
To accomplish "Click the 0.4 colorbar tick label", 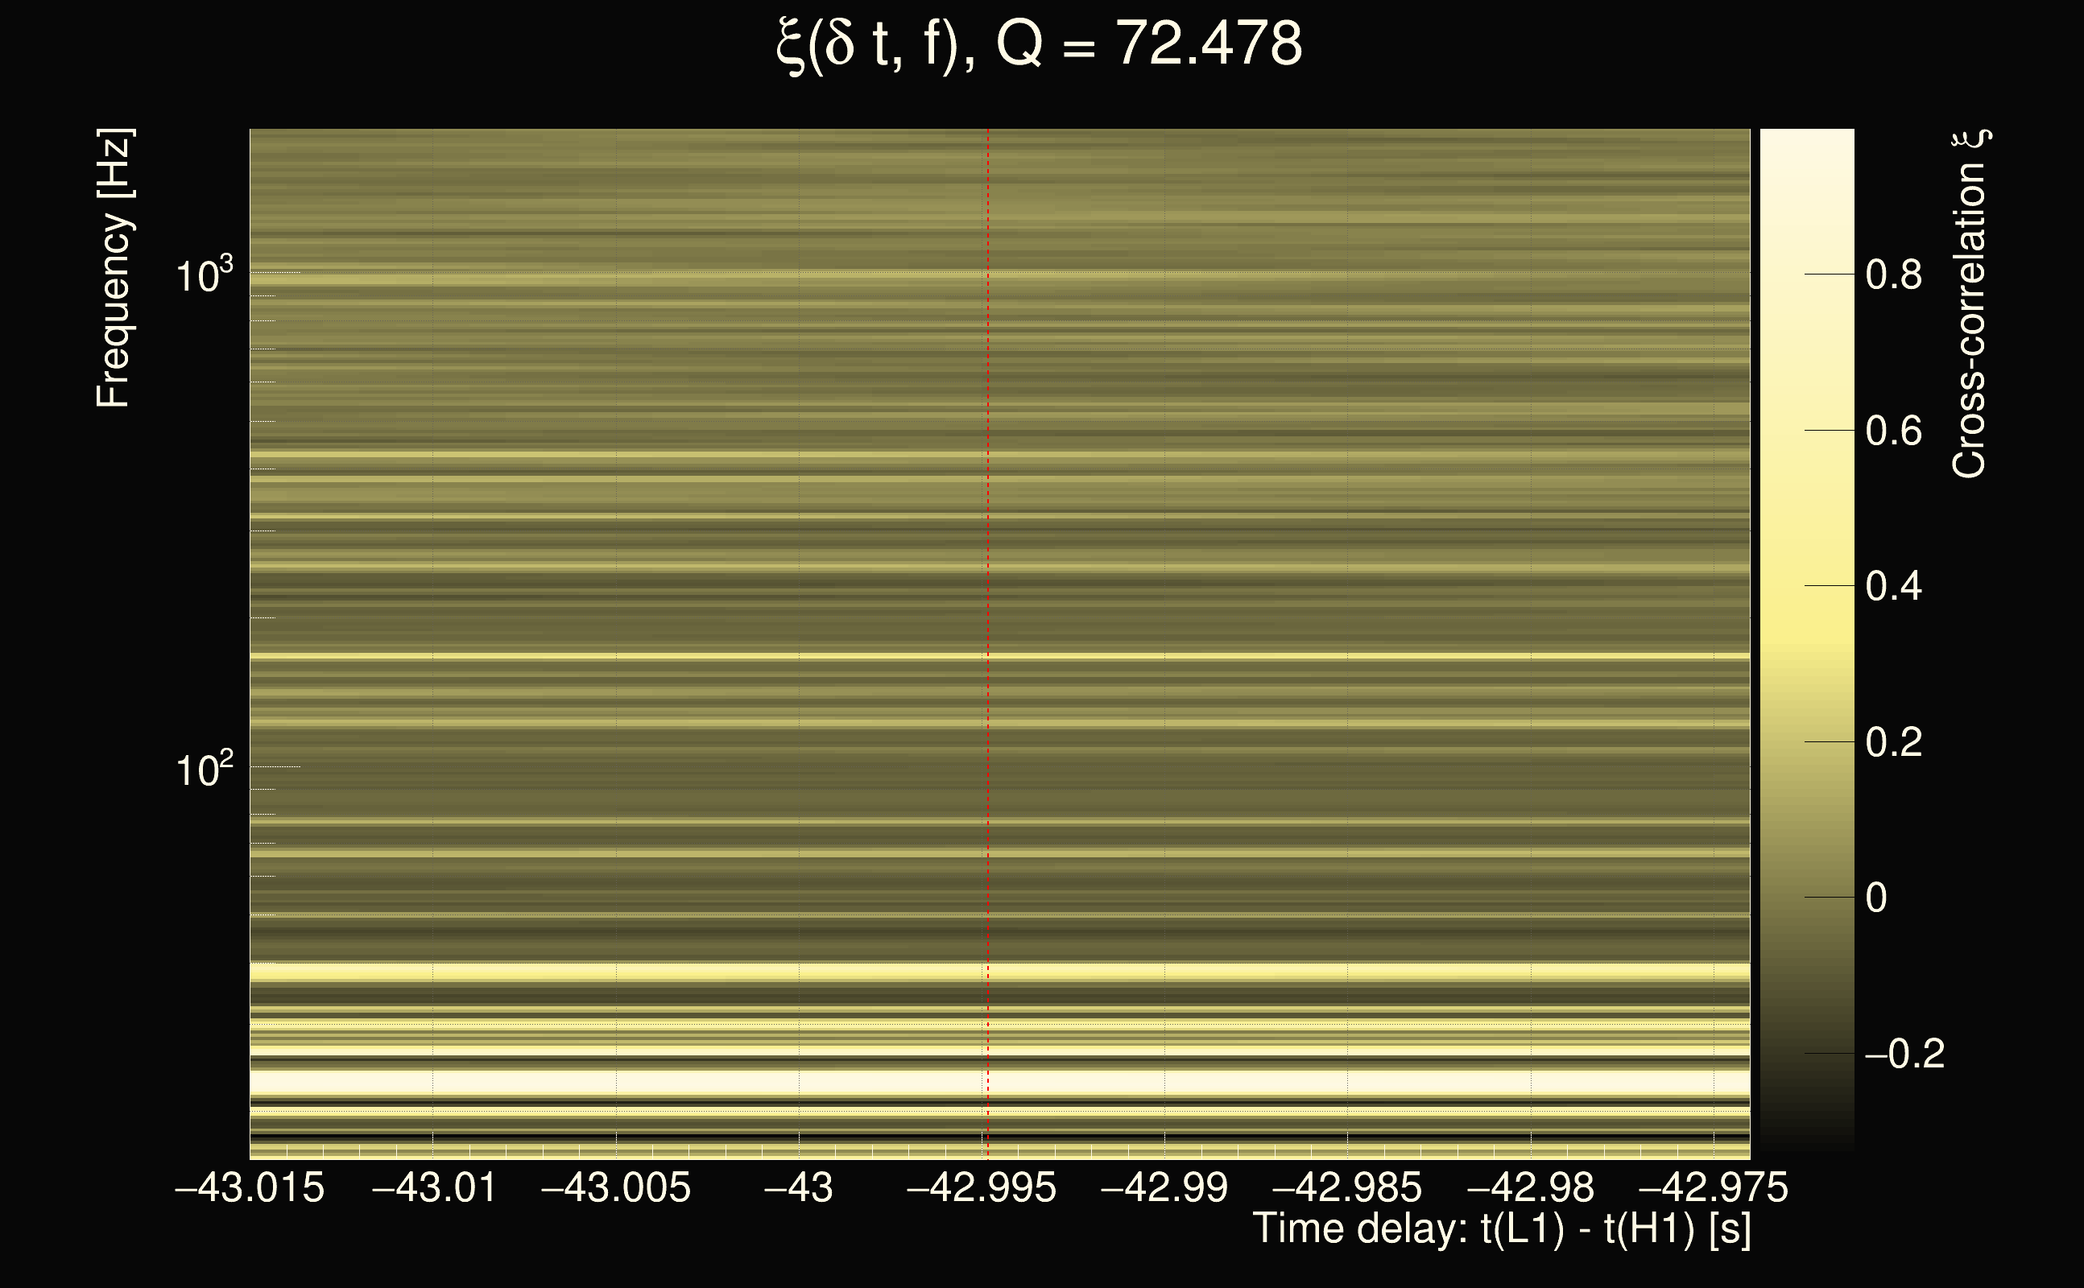I will [1893, 587].
